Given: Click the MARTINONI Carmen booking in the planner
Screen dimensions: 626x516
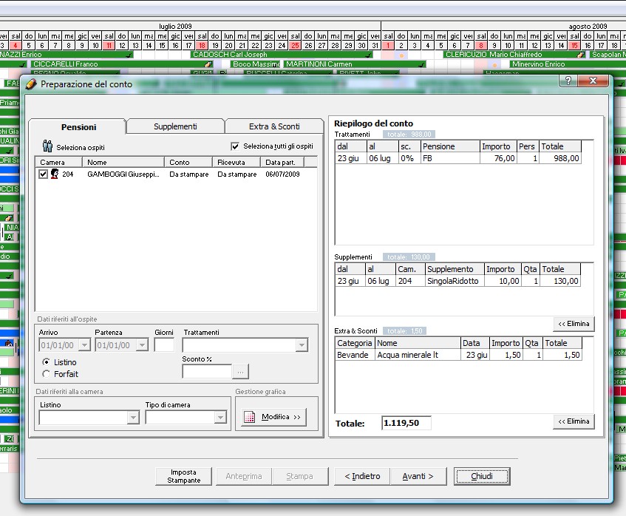Looking at the screenshot, I should point(354,64).
